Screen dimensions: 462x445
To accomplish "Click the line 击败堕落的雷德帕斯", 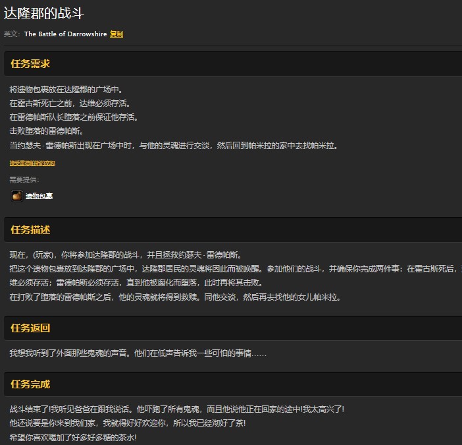I will tap(46, 131).
